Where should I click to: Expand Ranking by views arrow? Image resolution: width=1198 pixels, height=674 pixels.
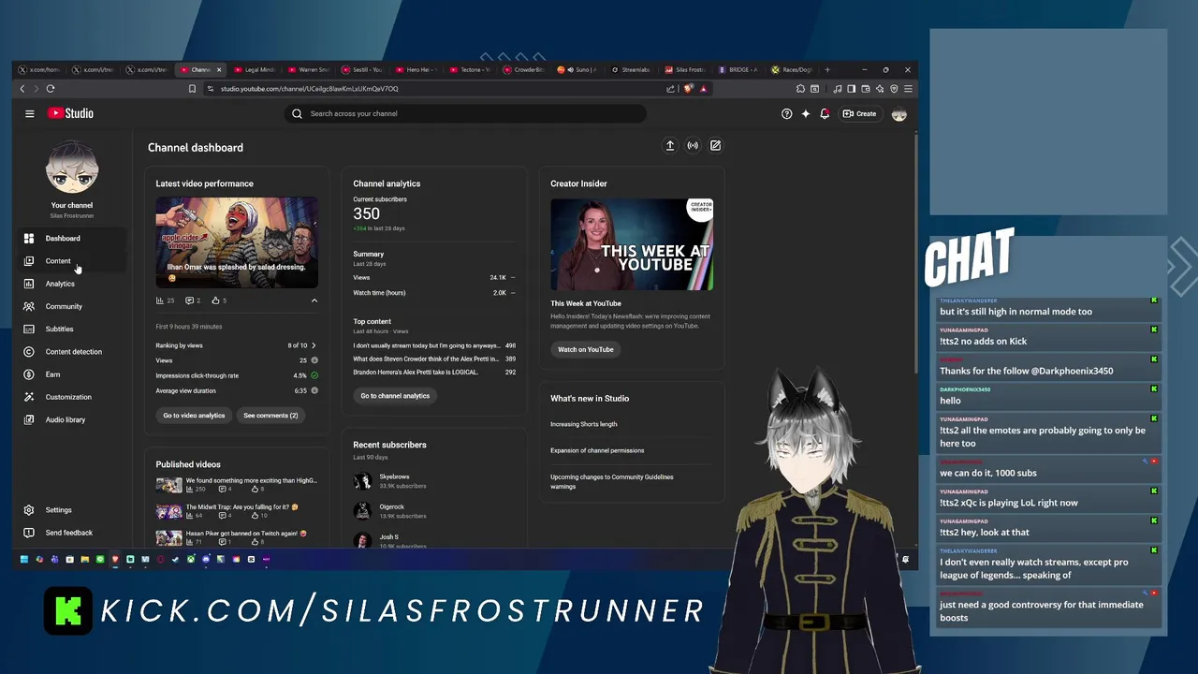314,345
